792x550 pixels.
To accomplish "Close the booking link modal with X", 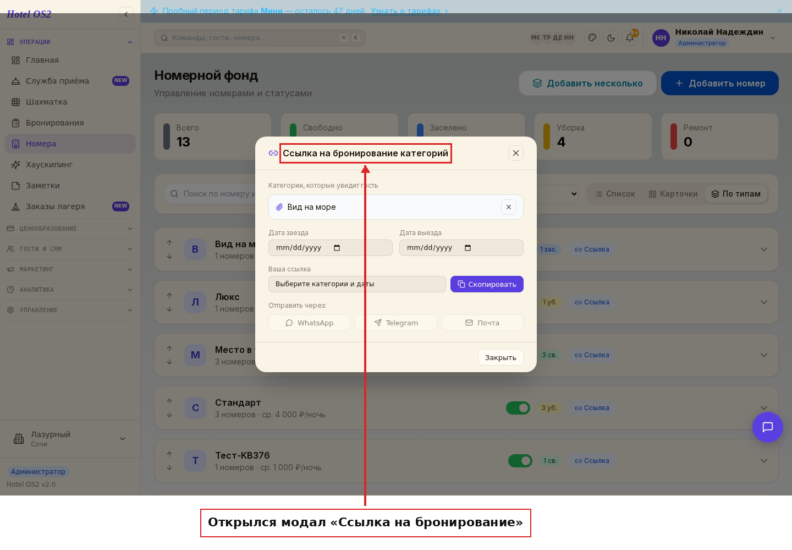I will [516, 153].
